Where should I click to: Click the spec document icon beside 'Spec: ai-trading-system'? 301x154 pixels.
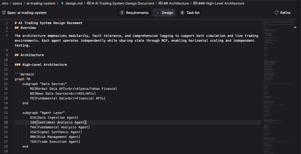[4, 13]
